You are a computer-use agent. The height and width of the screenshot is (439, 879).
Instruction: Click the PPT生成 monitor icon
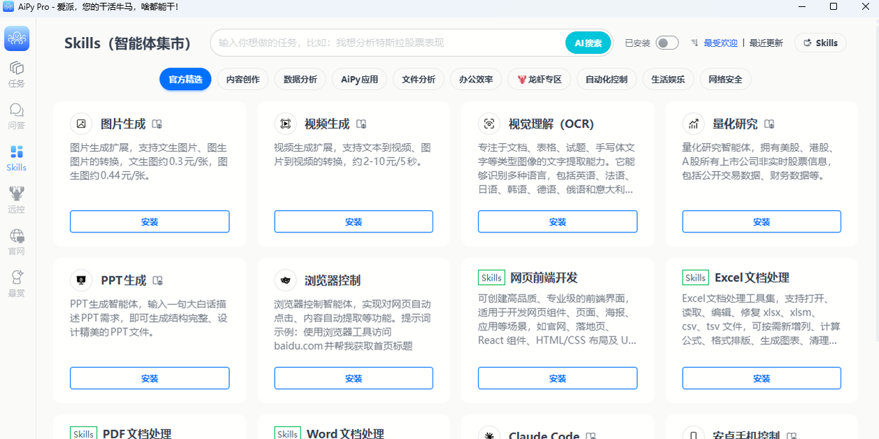tap(81, 280)
